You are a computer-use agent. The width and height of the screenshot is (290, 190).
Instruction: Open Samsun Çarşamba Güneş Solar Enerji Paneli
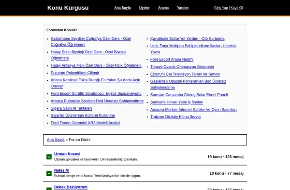tap(189, 95)
